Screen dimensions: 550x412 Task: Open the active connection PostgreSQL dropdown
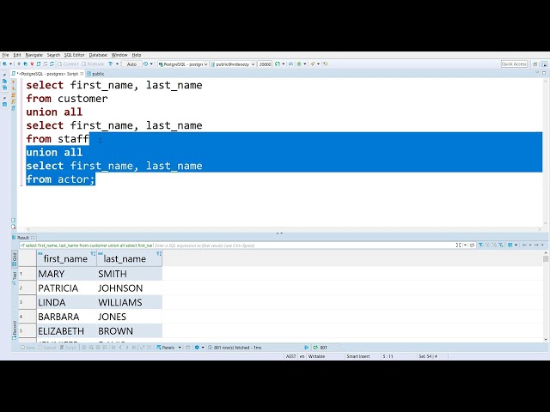point(183,64)
